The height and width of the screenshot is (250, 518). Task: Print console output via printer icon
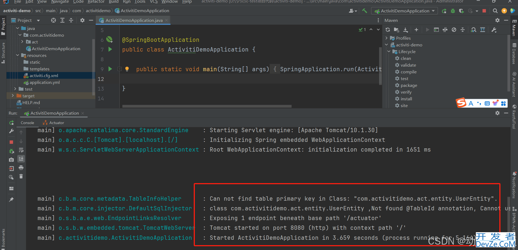(x=21, y=168)
